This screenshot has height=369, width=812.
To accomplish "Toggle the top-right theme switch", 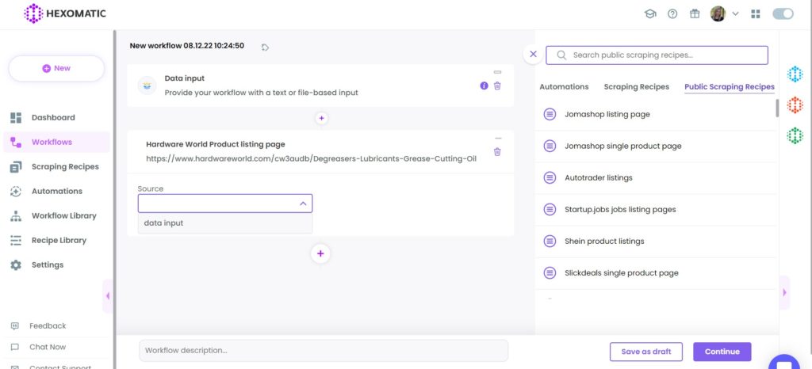I will [x=783, y=14].
